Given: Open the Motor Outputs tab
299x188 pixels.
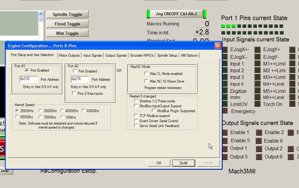Looking at the screenshot, I should 69,55.
